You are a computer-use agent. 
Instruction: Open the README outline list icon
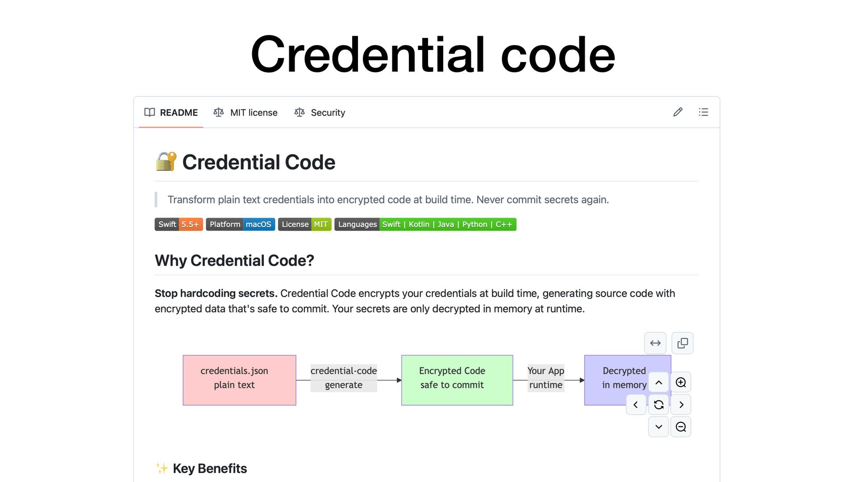pos(703,112)
